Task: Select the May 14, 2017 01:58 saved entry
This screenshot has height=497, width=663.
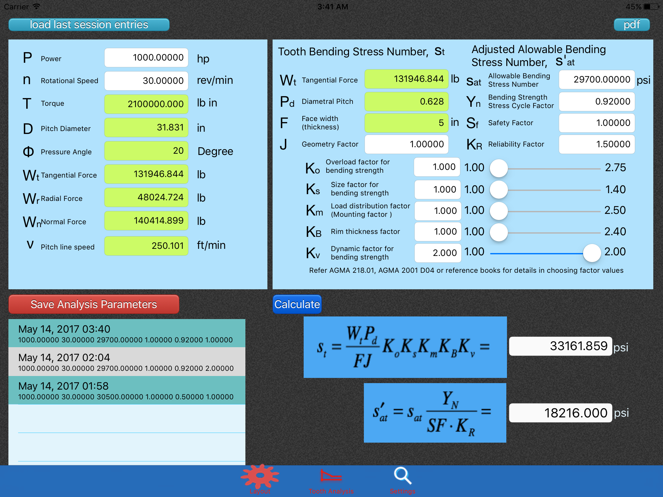Action: pyautogui.click(x=127, y=390)
